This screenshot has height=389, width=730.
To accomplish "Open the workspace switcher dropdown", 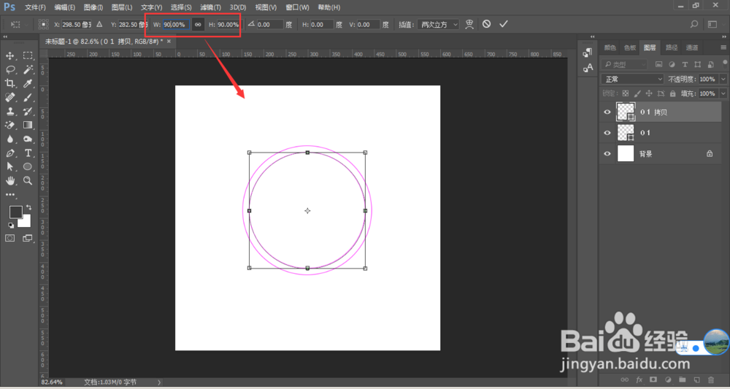I will (712, 24).
